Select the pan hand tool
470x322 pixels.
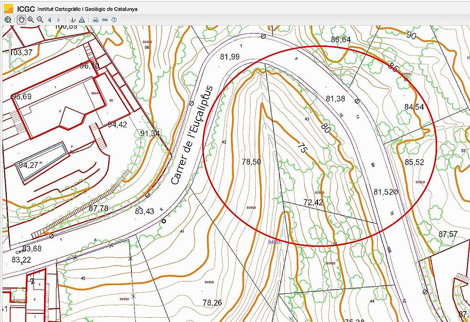pyautogui.click(x=22, y=20)
